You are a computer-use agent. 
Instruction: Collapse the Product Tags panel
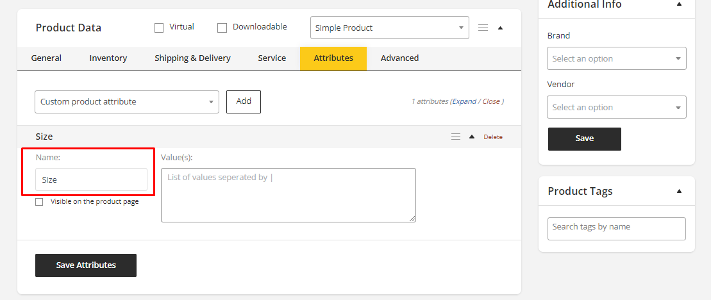[679, 191]
